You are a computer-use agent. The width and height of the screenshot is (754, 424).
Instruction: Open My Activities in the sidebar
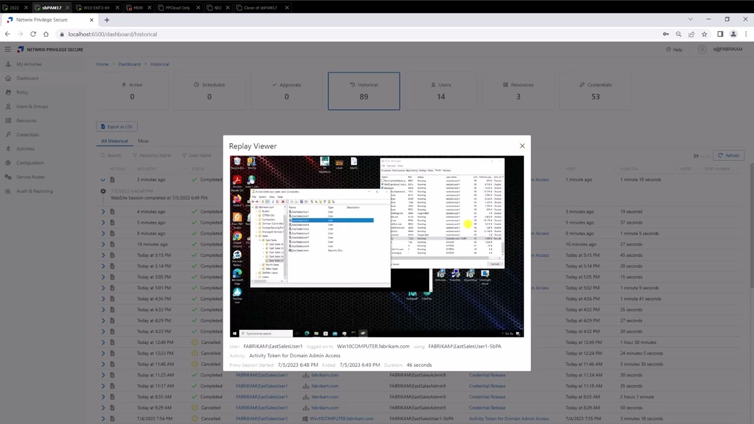coord(29,64)
